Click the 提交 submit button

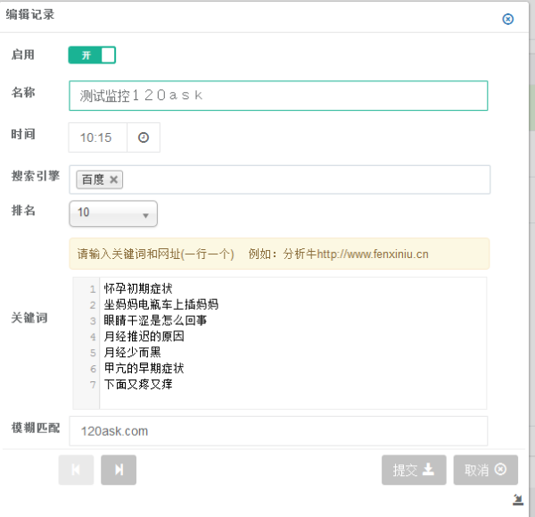click(x=414, y=470)
